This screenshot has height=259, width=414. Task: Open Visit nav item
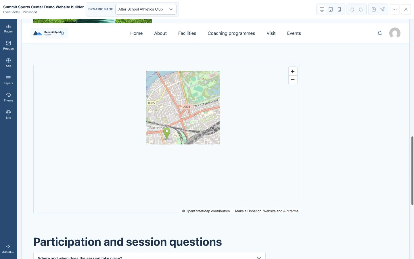point(271,33)
